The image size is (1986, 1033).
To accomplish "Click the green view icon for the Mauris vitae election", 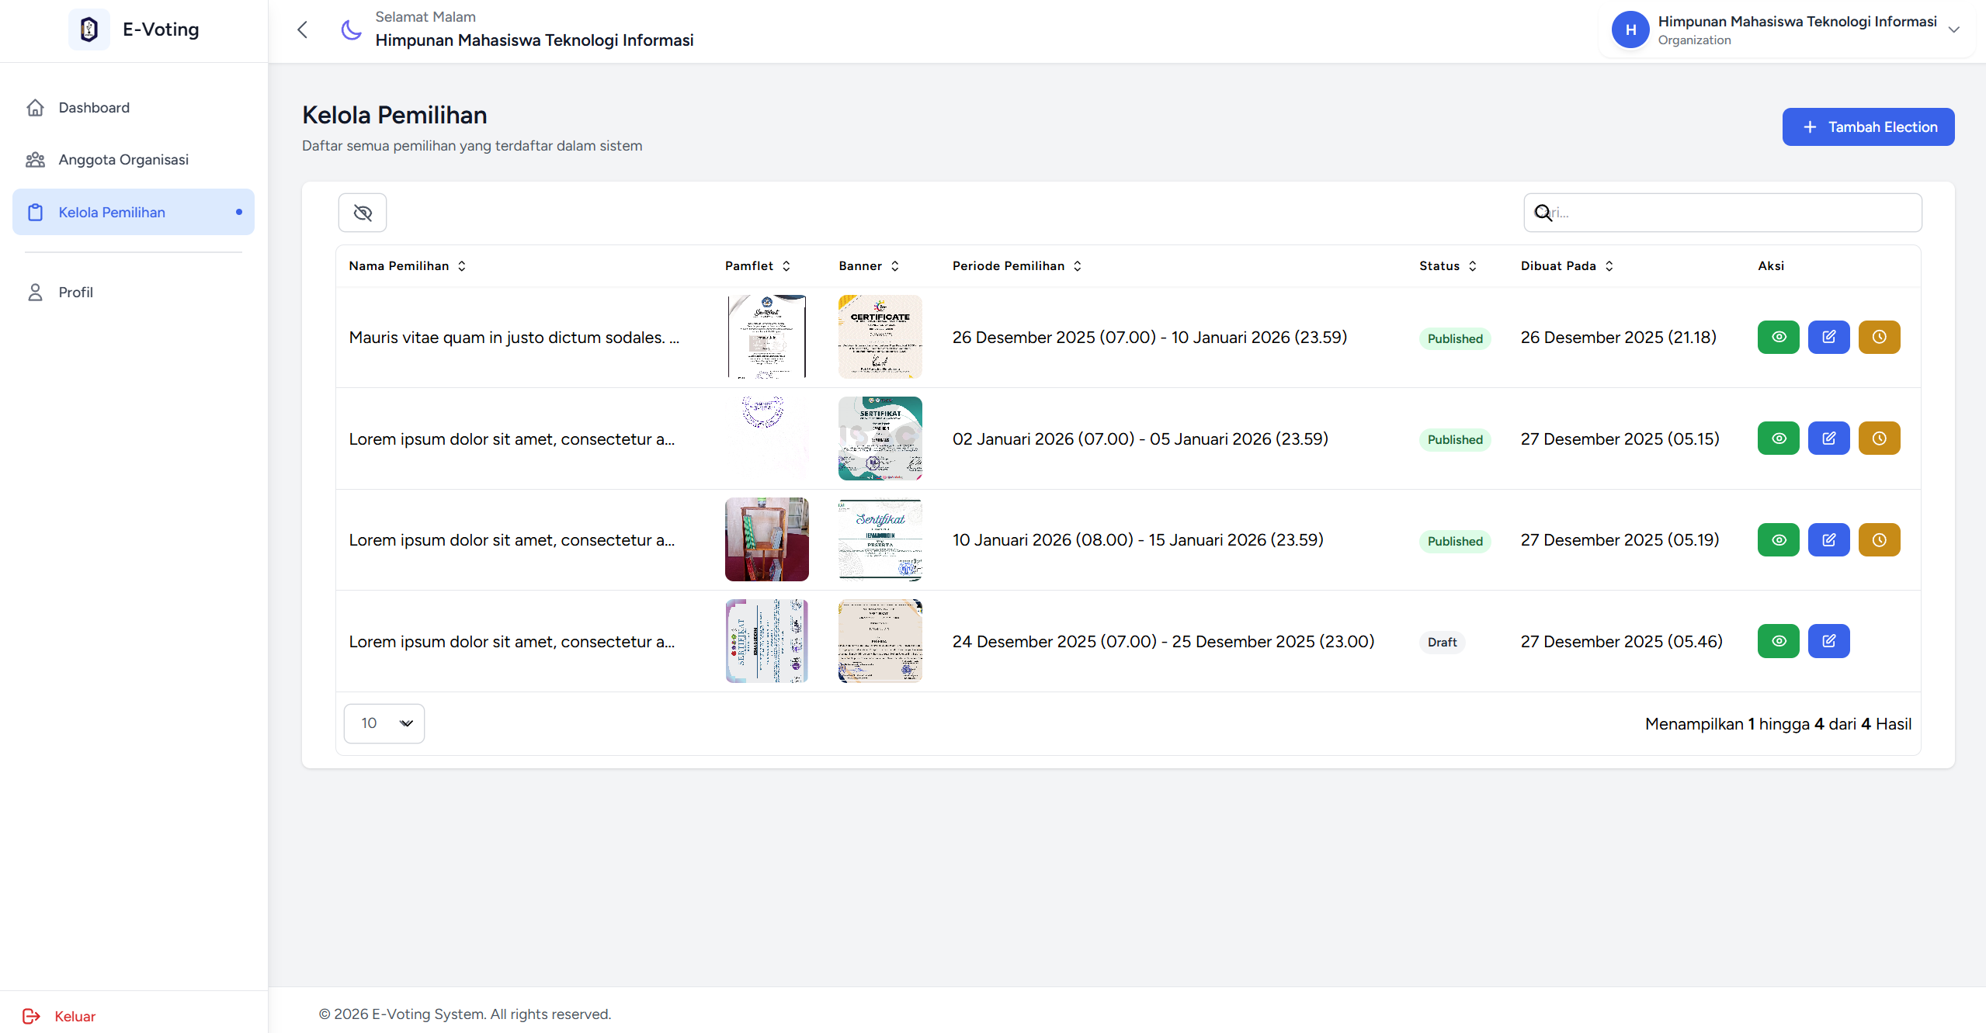I will click(x=1778, y=337).
